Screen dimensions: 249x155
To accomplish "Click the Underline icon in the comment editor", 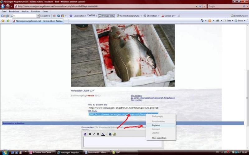I will [98, 134].
